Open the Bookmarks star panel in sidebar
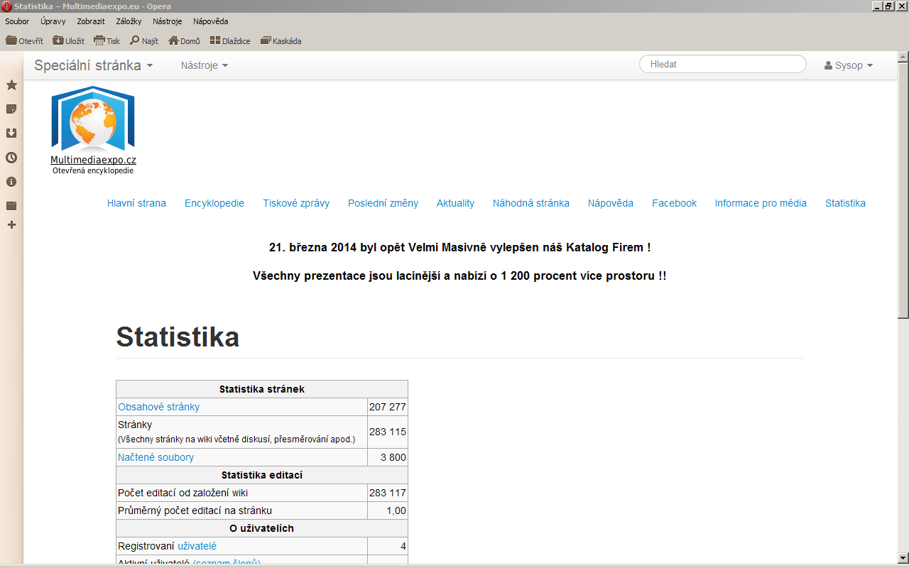 (11, 85)
